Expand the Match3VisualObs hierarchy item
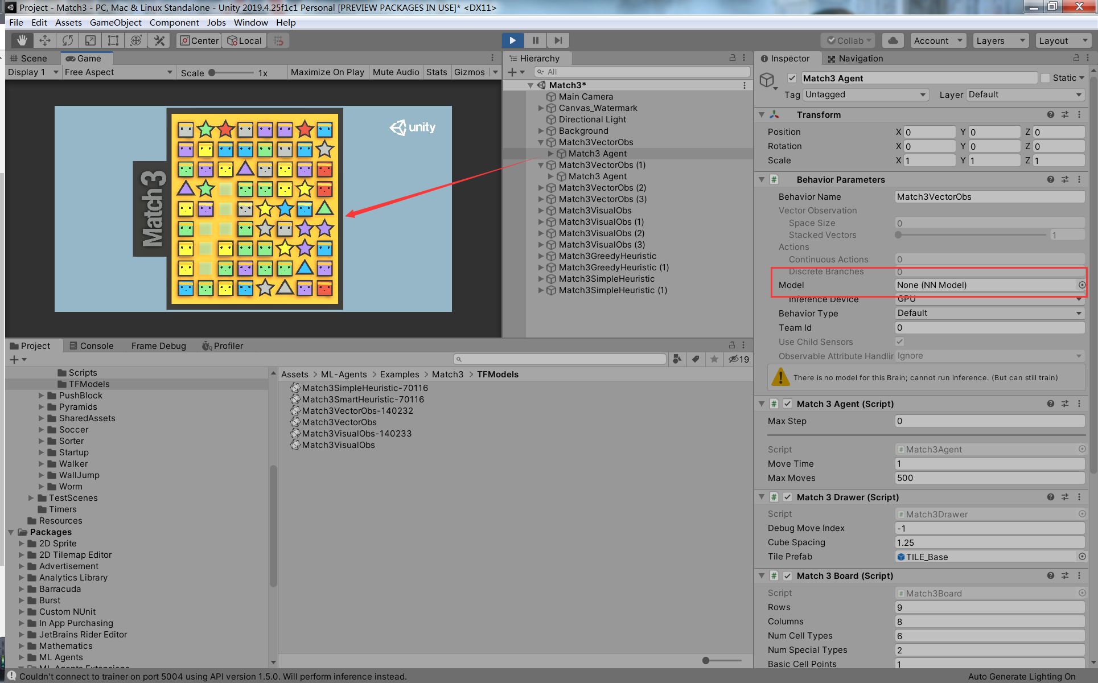This screenshot has height=683, width=1098. tap(541, 210)
